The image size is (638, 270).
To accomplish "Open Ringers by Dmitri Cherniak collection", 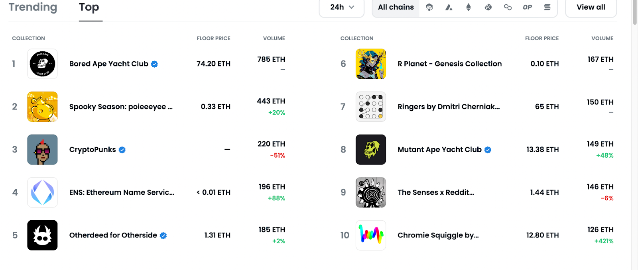I will pyautogui.click(x=449, y=107).
